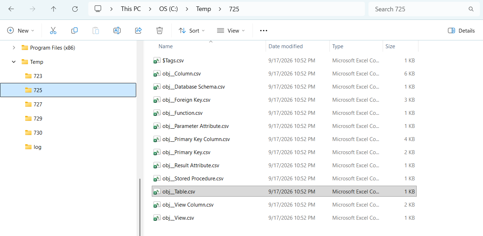Select the highlighted 725 tree folder
The width and height of the screenshot is (483, 236).
[x=68, y=90]
